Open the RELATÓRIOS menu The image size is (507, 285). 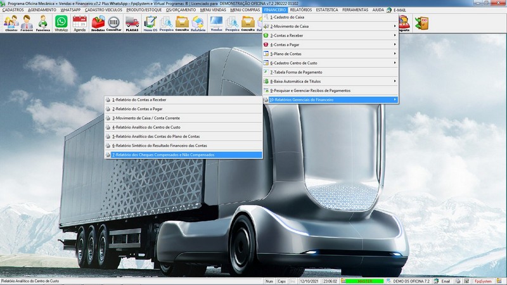click(x=301, y=11)
